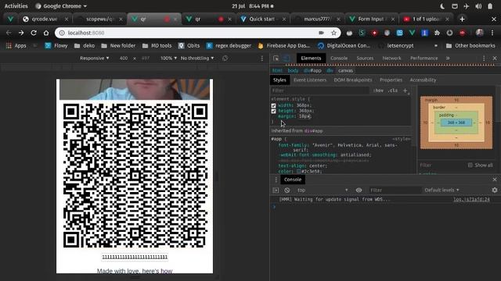This screenshot has width=501, height=281.
Task: Switch to the Performance tab
Action: 424,59
